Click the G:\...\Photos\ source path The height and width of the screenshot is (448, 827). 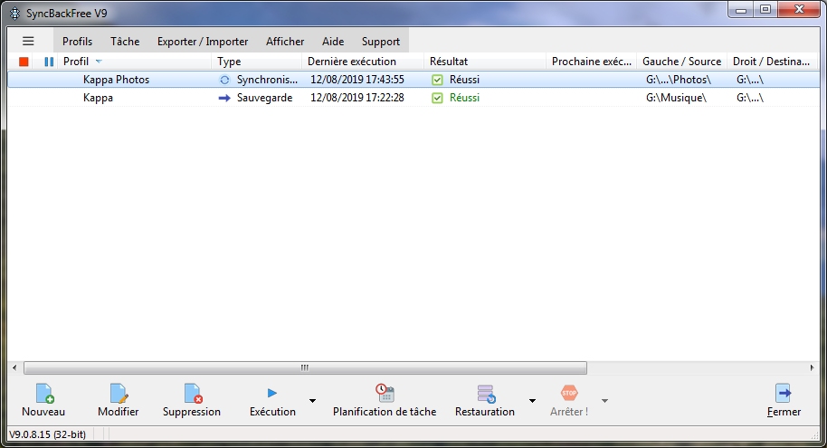click(679, 80)
